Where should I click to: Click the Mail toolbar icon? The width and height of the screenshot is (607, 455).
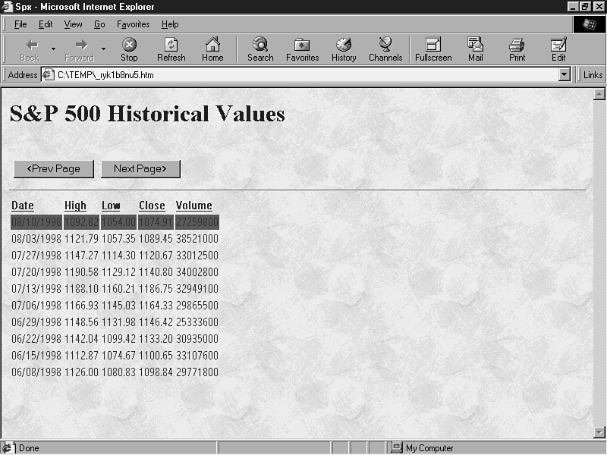click(476, 49)
